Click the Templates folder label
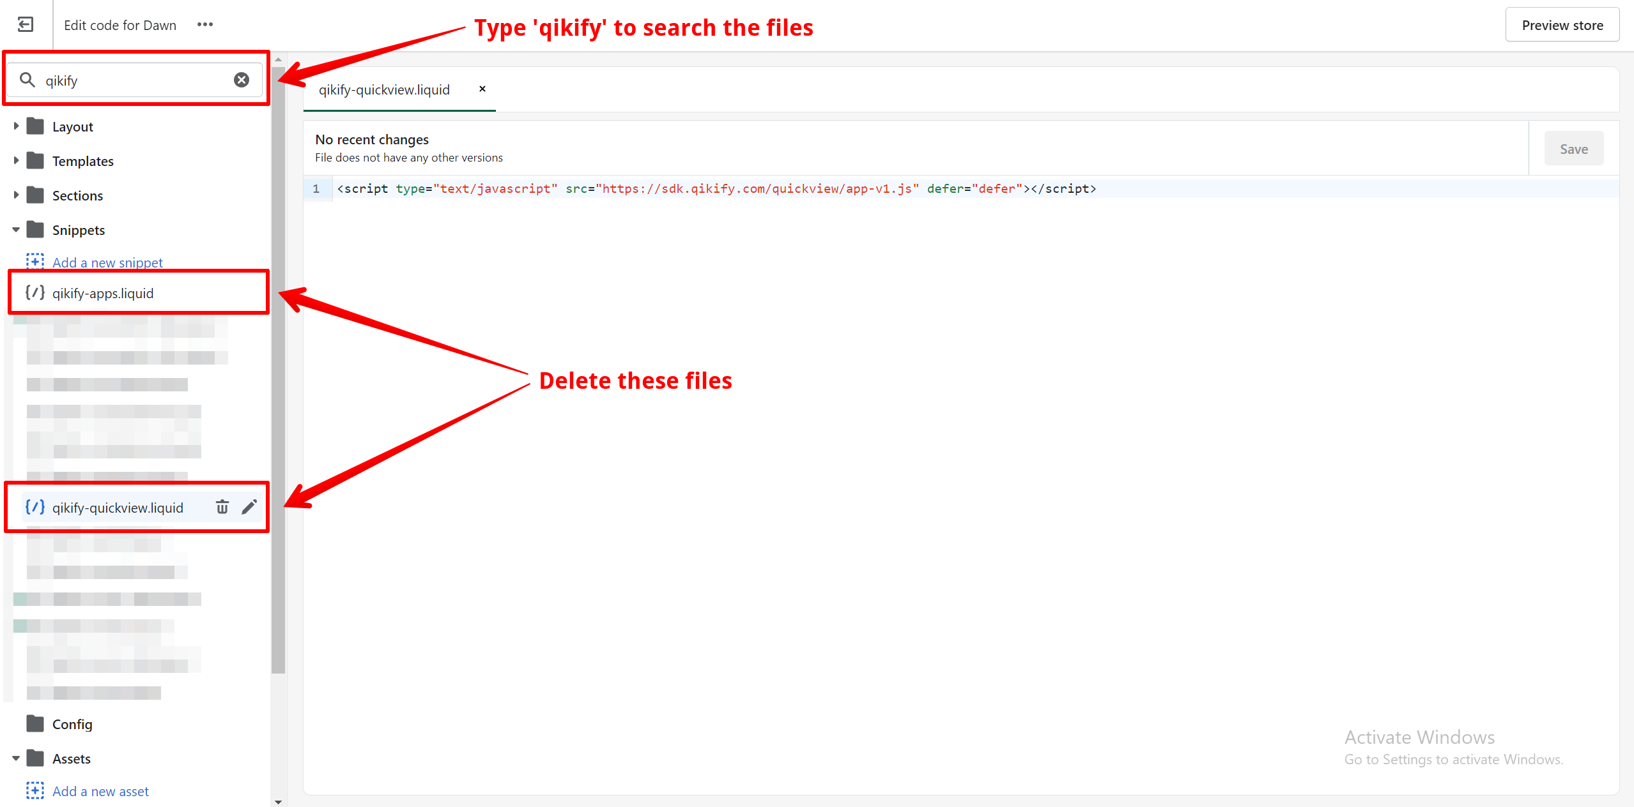Image resolution: width=1634 pixels, height=807 pixels. coord(83,161)
